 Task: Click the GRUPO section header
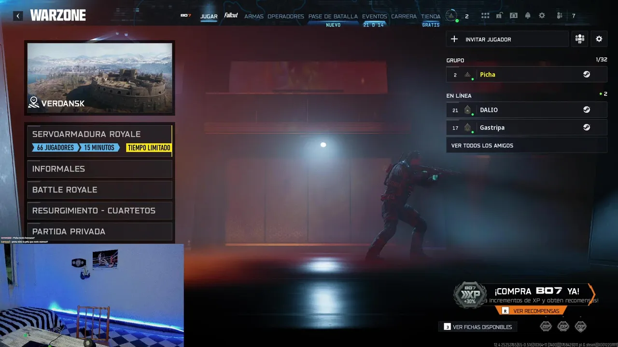pyautogui.click(x=455, y=60)
